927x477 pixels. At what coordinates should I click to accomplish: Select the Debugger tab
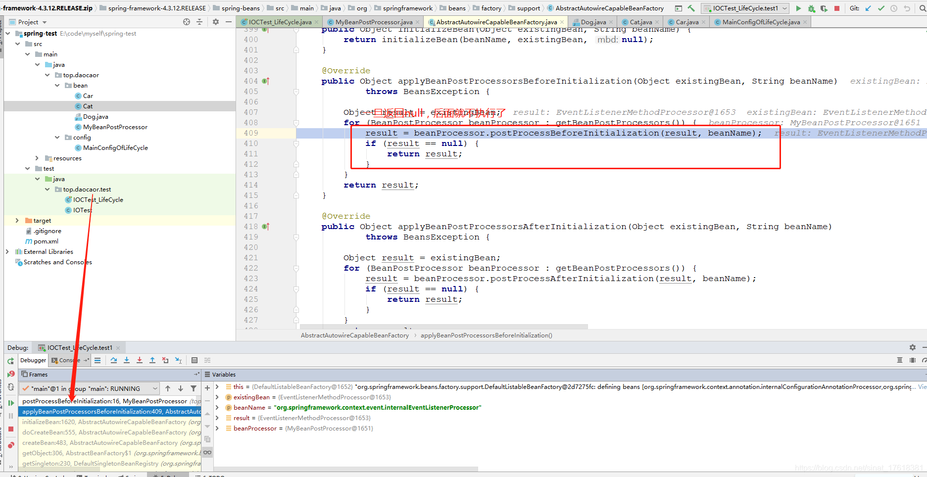[x=33, y=360]
